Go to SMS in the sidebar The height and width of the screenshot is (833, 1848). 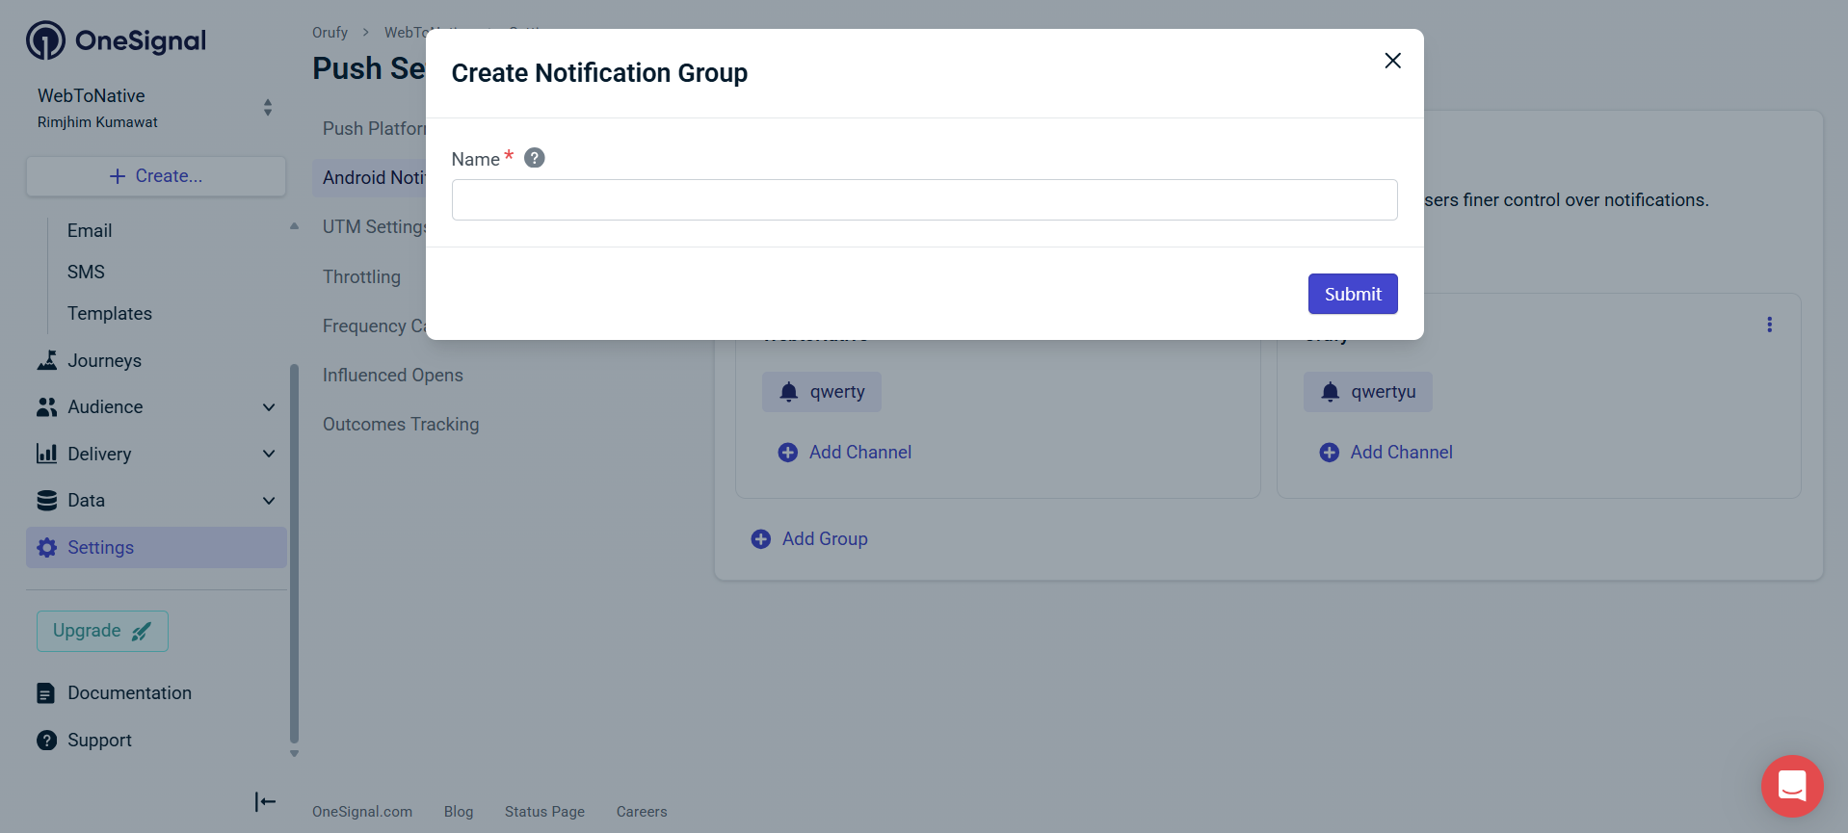pos(86,272)
